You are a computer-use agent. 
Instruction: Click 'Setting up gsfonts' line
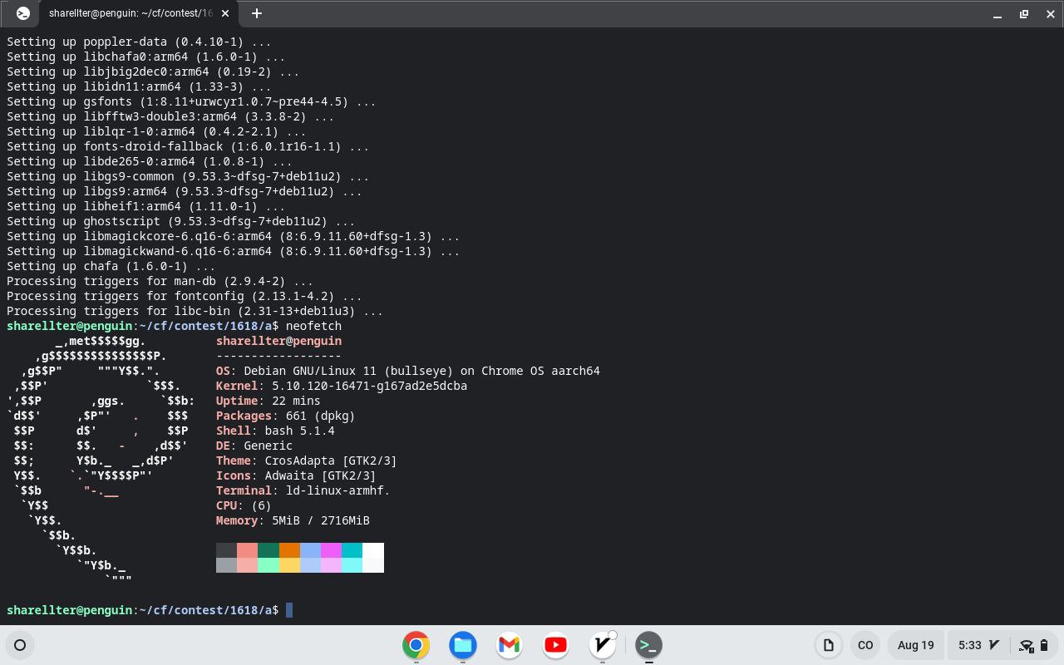point(191,101)
